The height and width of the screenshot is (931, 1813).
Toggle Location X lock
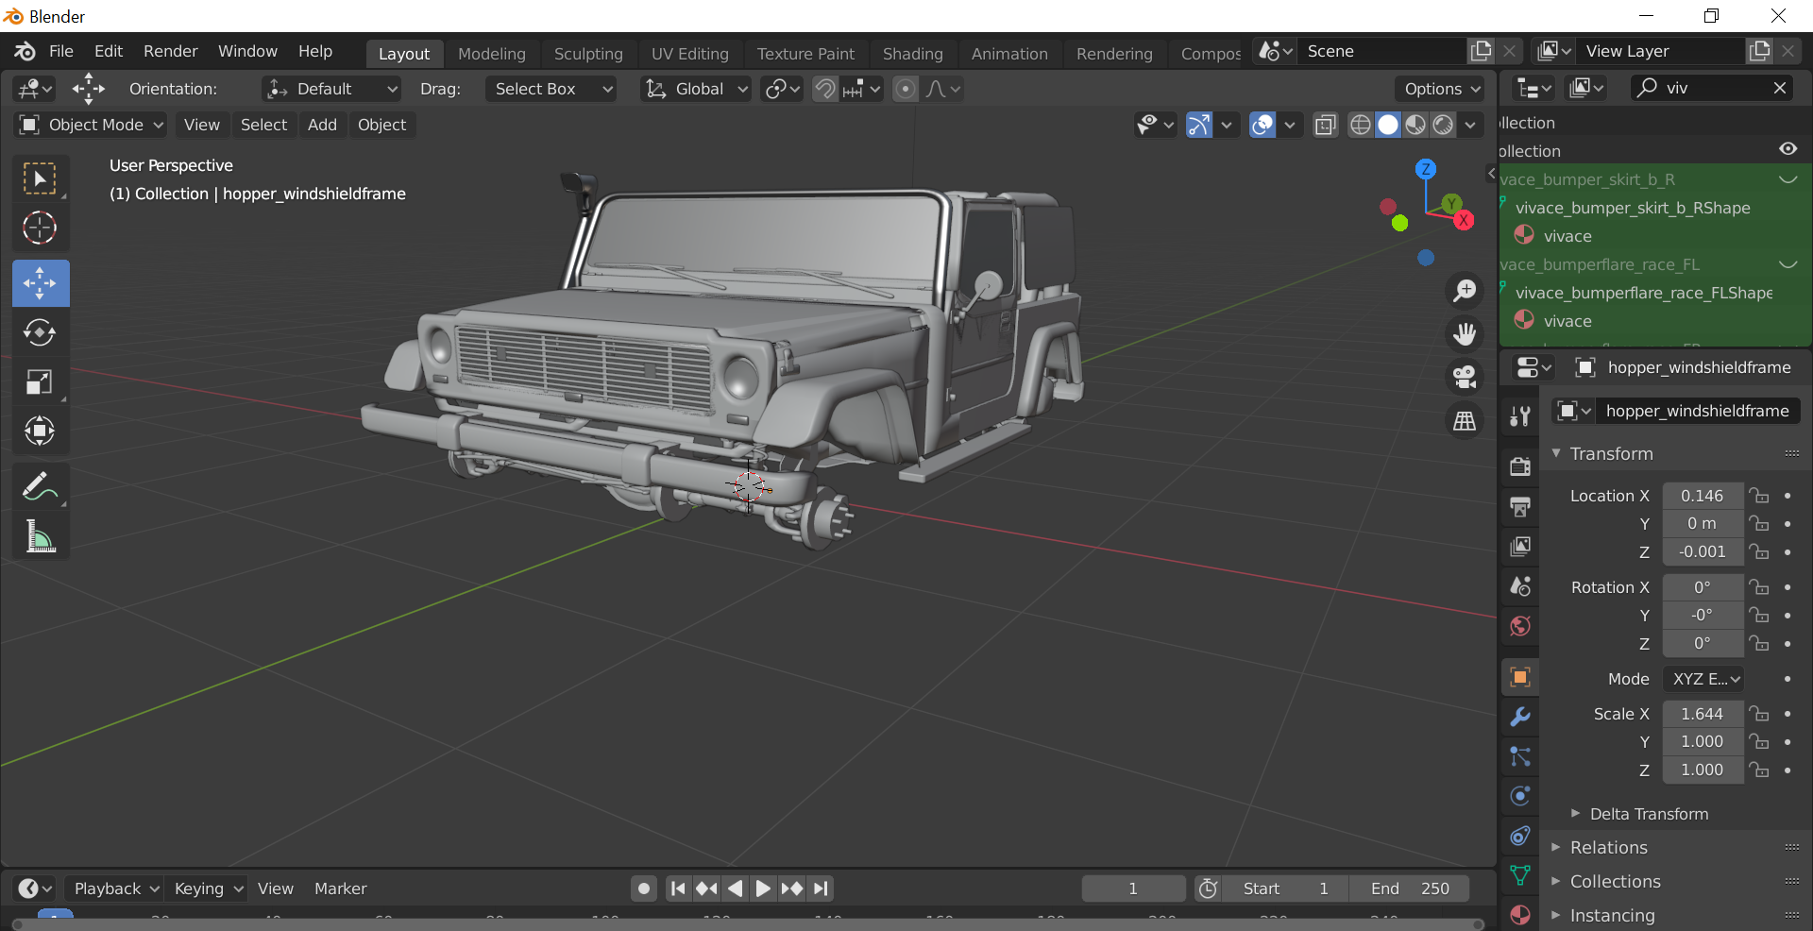1758,496
